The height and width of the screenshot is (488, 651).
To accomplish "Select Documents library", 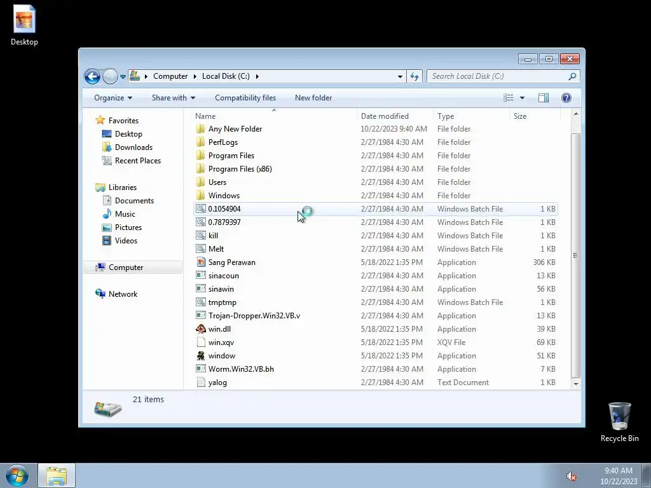I will [x=134, y=201].
